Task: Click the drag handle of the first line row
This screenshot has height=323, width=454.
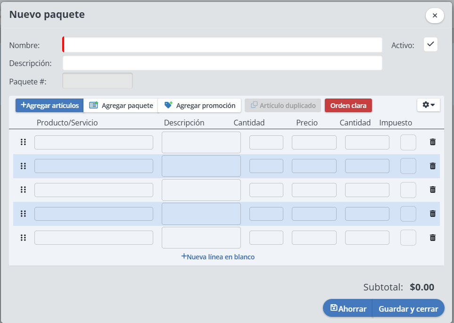Action: [23, 142]
